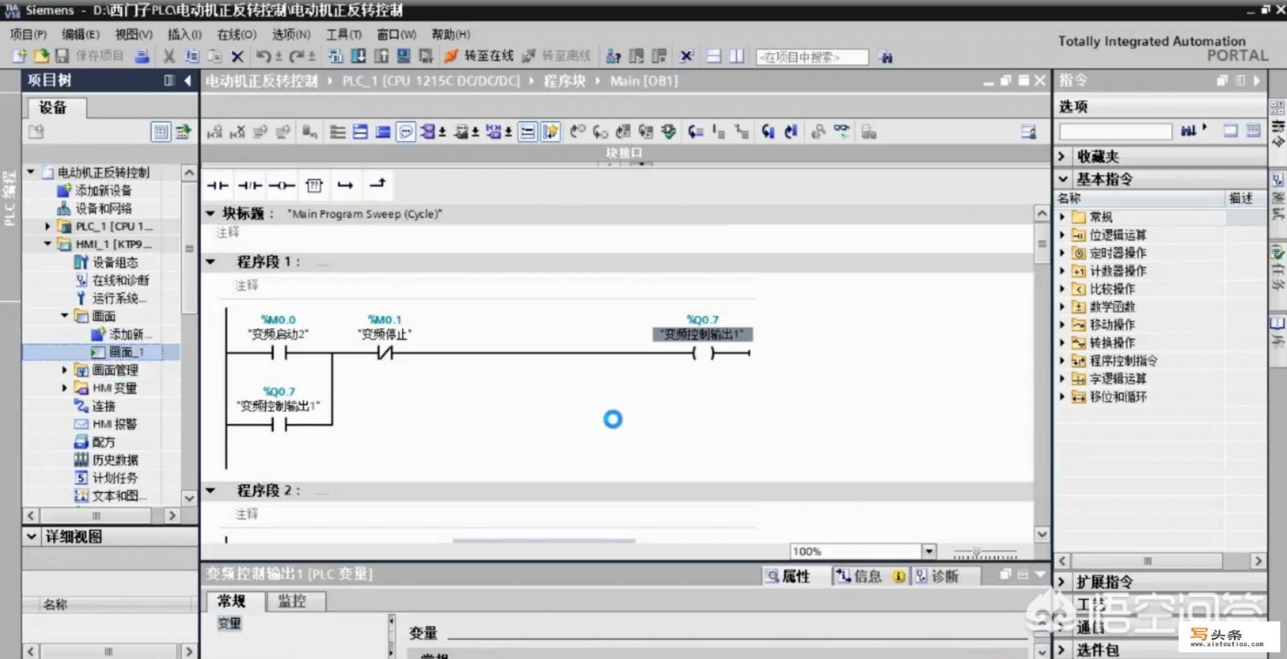Select 历史数据 in project tree
The height and width of the screenshot is (659, 1287).
tap(114, 460)
